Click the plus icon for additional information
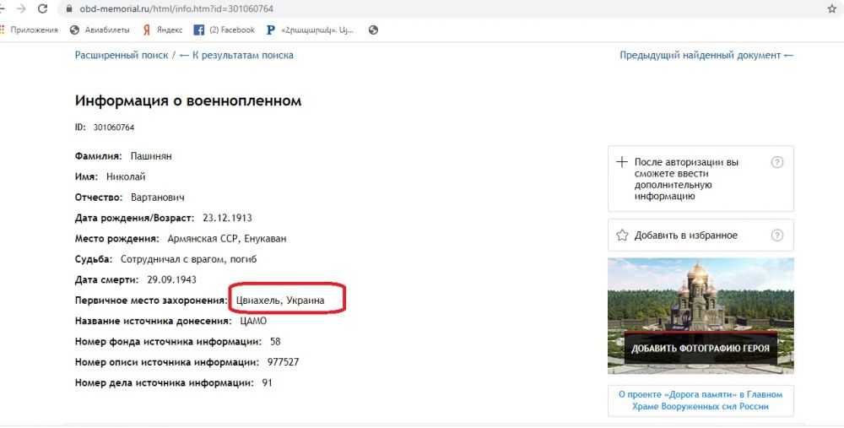The image size is (844, 428). (622, 162)
